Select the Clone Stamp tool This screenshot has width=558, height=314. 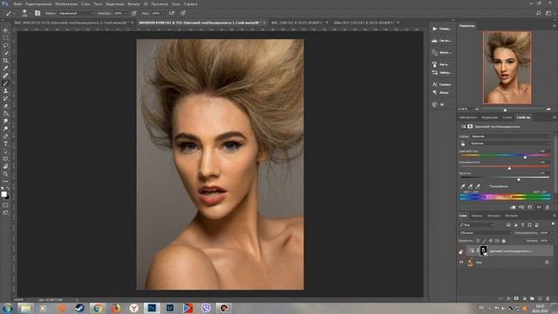click(x=5, y=91)
